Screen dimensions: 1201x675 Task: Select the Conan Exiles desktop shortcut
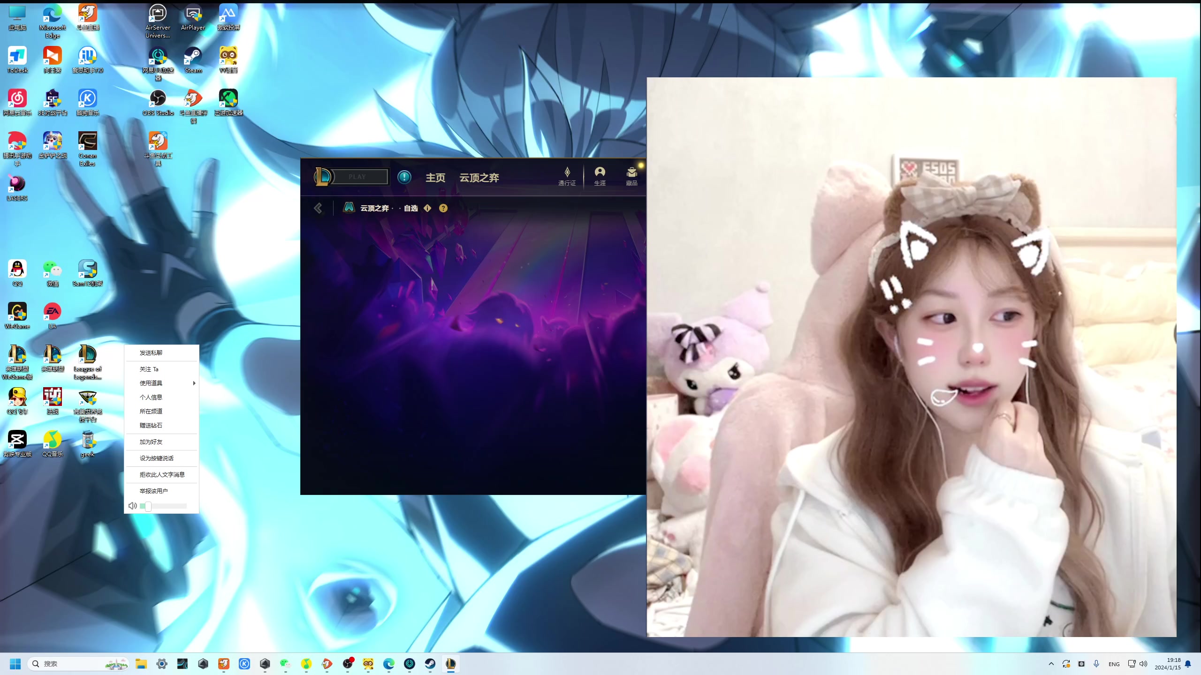click(88, 149)
